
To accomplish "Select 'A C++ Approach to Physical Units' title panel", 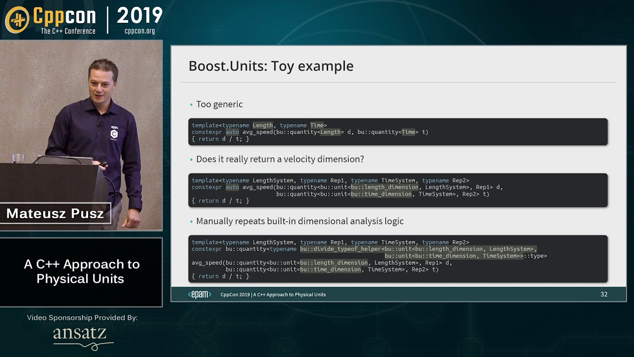I will [x=81, y=272].
